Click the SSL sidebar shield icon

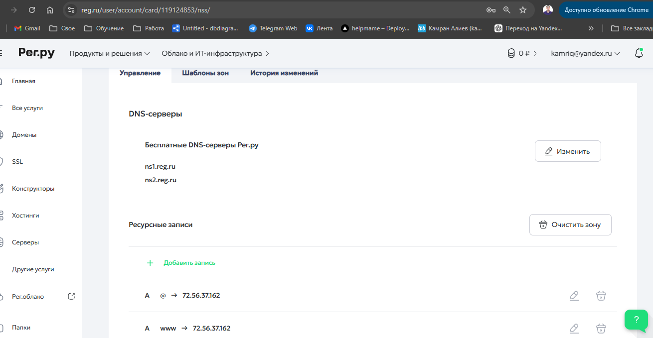coord(1,162)
